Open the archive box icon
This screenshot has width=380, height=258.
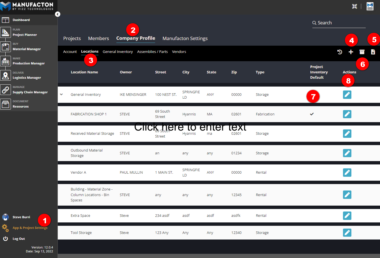(x=362, y=52)
